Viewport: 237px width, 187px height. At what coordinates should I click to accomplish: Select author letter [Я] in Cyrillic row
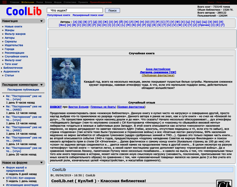[x=221, y=22]
